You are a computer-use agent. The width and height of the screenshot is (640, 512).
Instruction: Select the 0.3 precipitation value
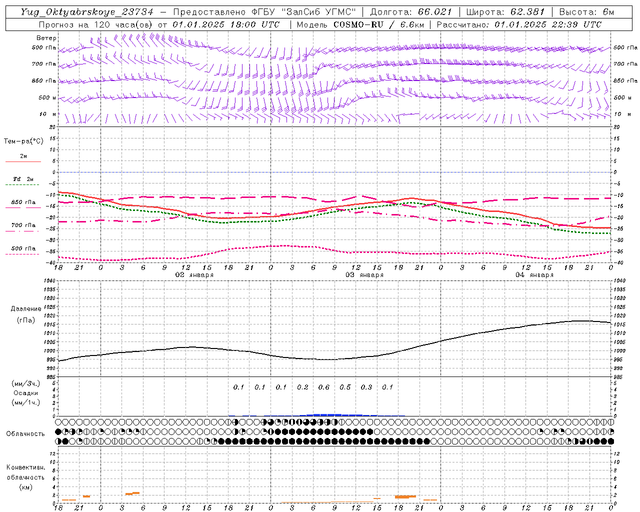point(366,387)
